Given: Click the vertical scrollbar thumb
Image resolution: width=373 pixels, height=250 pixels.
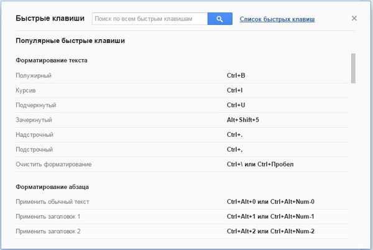Looking at the screenshot, I should (353, 68).
